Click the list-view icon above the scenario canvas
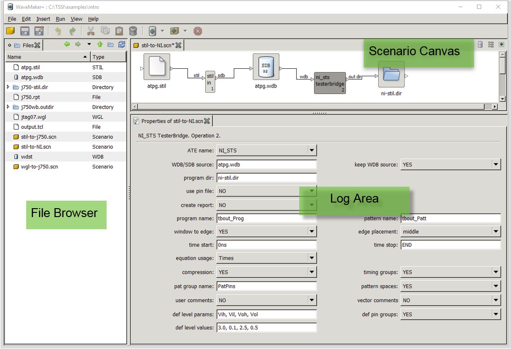The width and height of the screenshot is (511, 349). (x=491, y=44)
